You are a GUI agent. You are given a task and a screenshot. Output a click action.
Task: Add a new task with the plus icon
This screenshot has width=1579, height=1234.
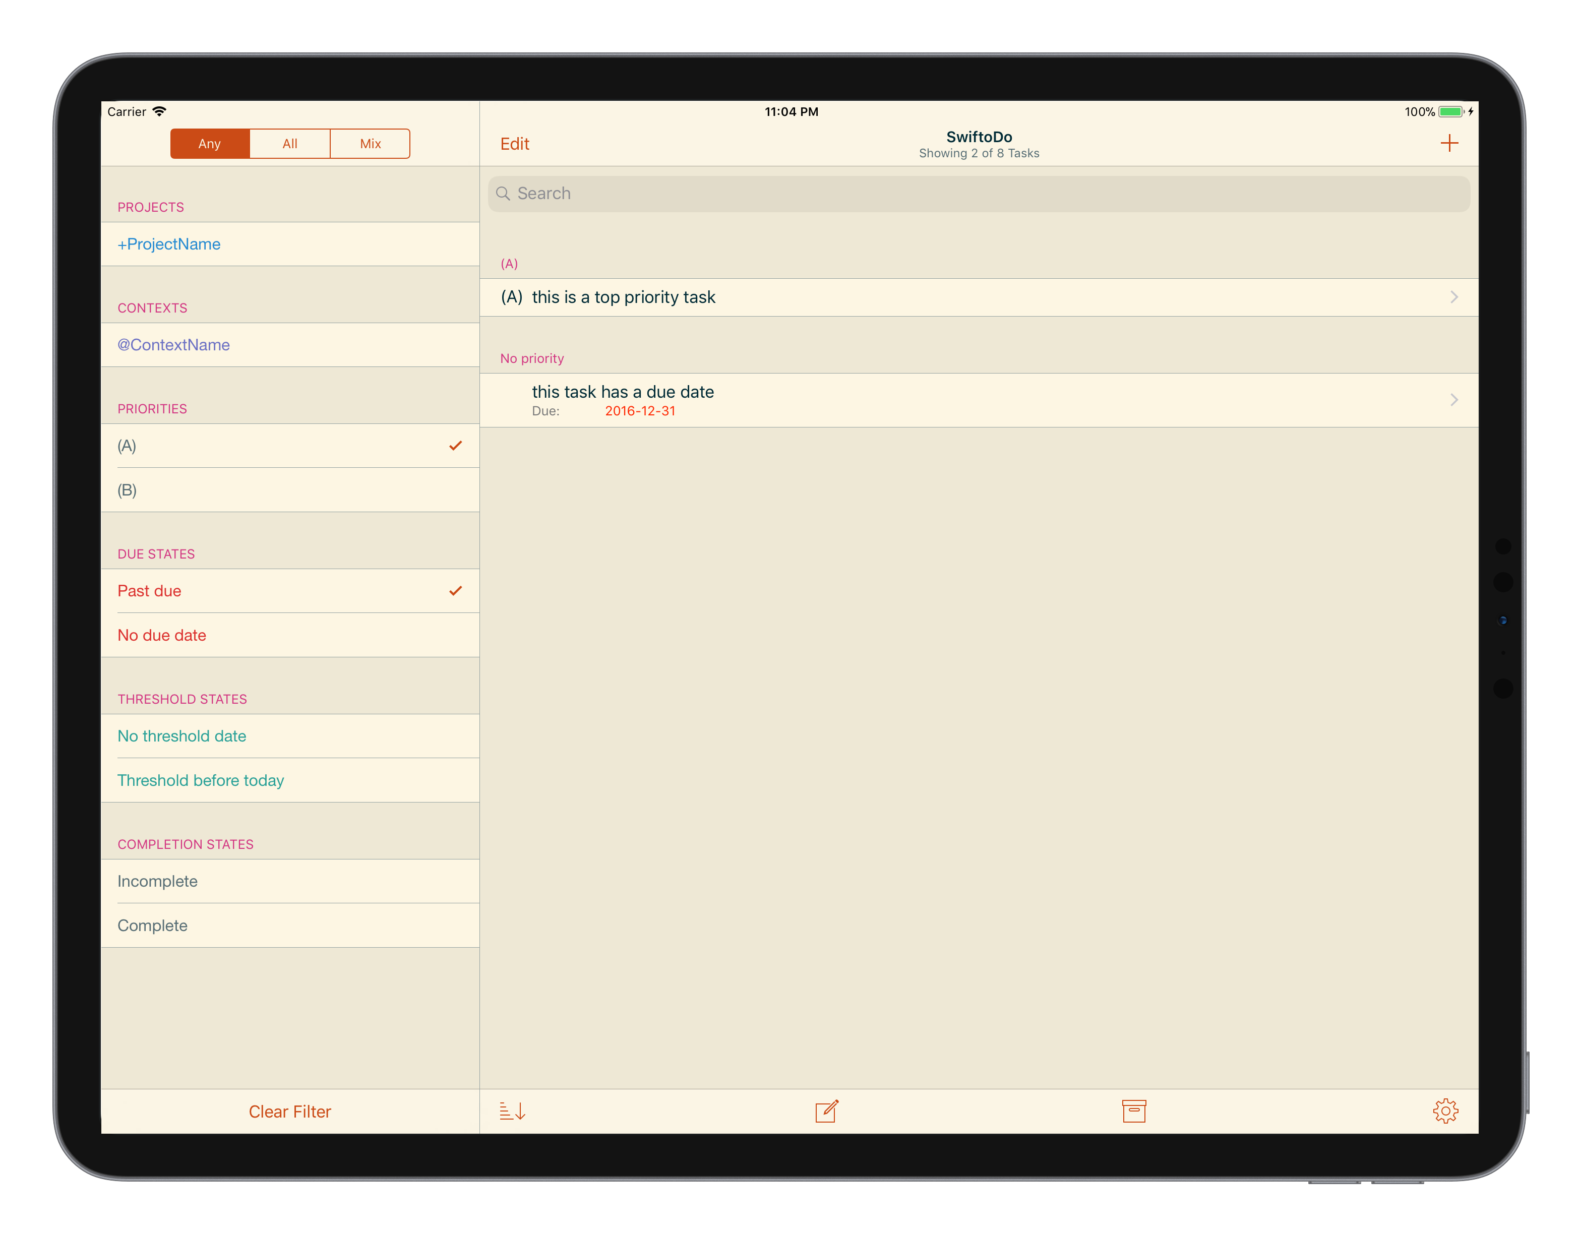click(1450, 143)
